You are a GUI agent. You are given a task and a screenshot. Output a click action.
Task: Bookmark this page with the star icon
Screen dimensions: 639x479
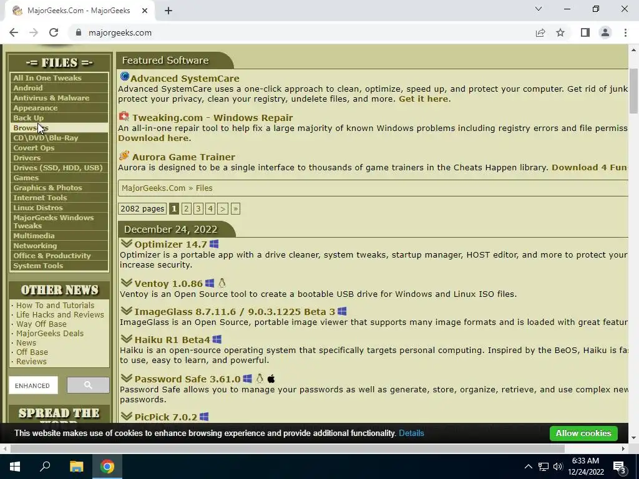pos(560,32)
